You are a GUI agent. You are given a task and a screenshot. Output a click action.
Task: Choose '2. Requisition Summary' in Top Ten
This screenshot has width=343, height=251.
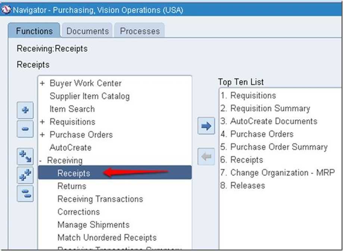click(265, 109)
